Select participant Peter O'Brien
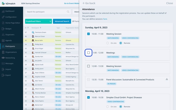The image size is (176, 110). click(x=40, y=73)
